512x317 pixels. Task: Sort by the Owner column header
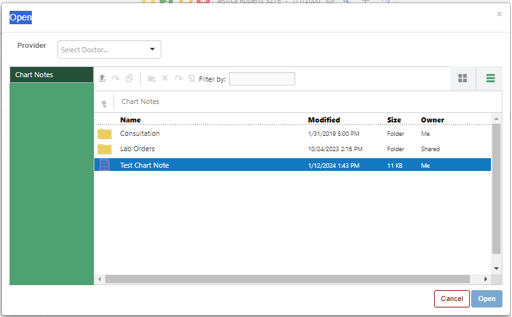pos(432,120)
